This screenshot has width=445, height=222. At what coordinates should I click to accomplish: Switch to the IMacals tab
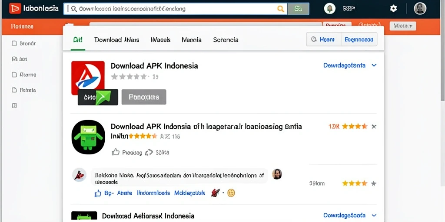(160, 40)
